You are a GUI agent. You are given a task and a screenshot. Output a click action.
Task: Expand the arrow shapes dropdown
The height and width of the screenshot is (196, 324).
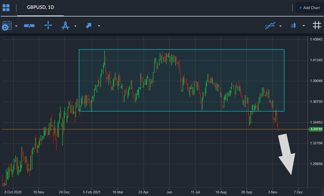pos(99,26)
